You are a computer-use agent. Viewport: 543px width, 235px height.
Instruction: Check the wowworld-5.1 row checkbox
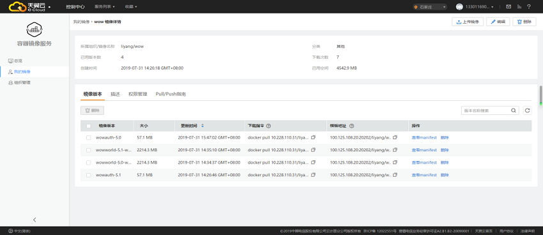[x=89, y=150]
